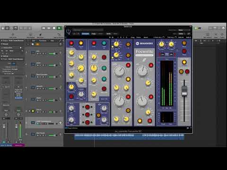Viewport: 227px width, 170px height.
Task: Click the Rewind transport button
Action: click(44, 28)
